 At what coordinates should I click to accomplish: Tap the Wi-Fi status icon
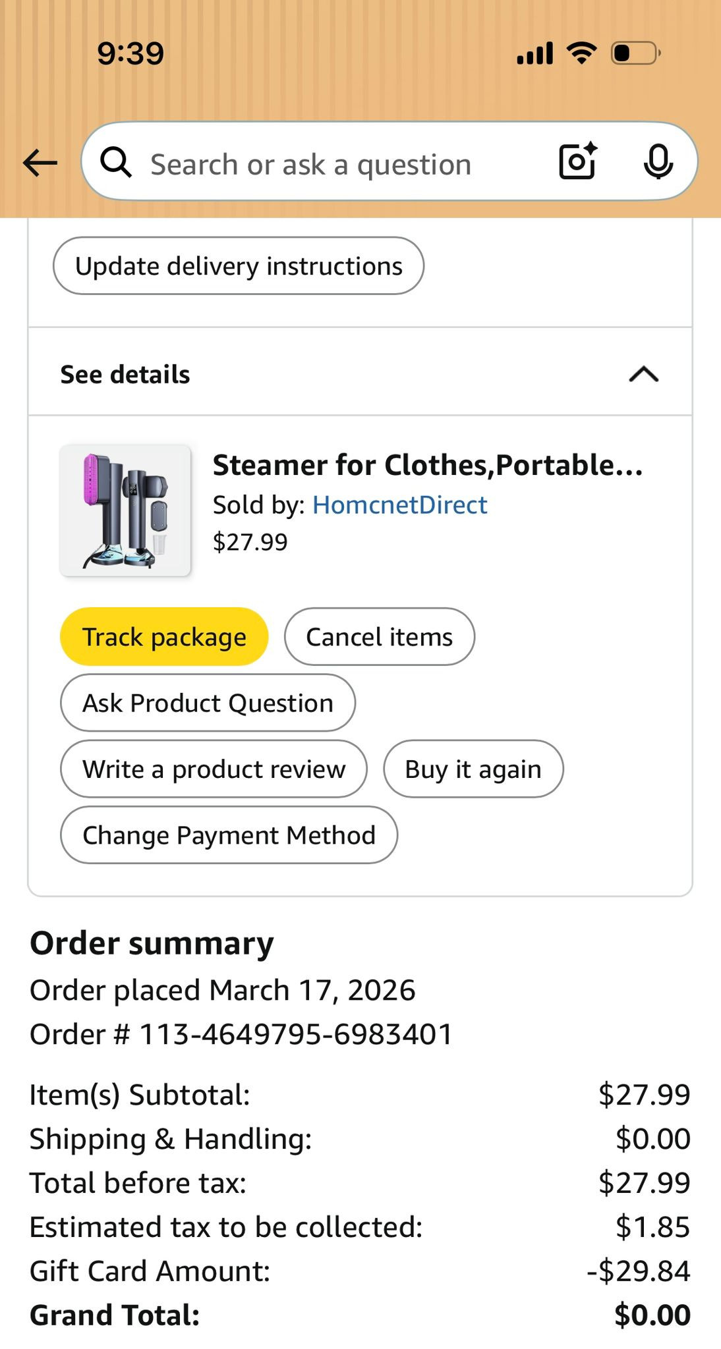tap(581, 53)
